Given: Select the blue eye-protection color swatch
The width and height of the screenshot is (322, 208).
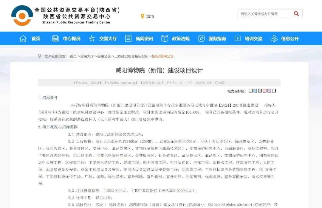Looking at the screenshot, I should (x=255, y=91).
